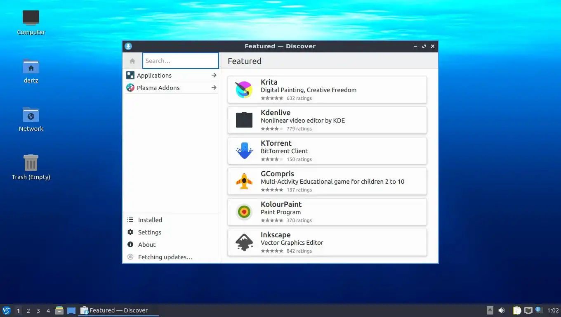
Task: Open Discover Settings page
Action: (x=171, y=232)
